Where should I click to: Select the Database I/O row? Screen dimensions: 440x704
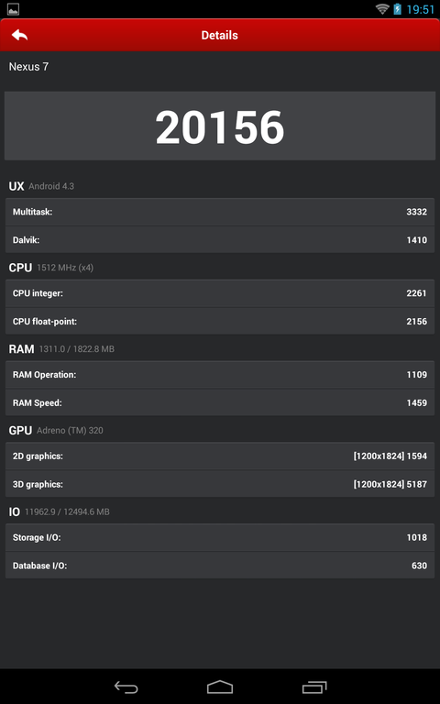[220, 566]
